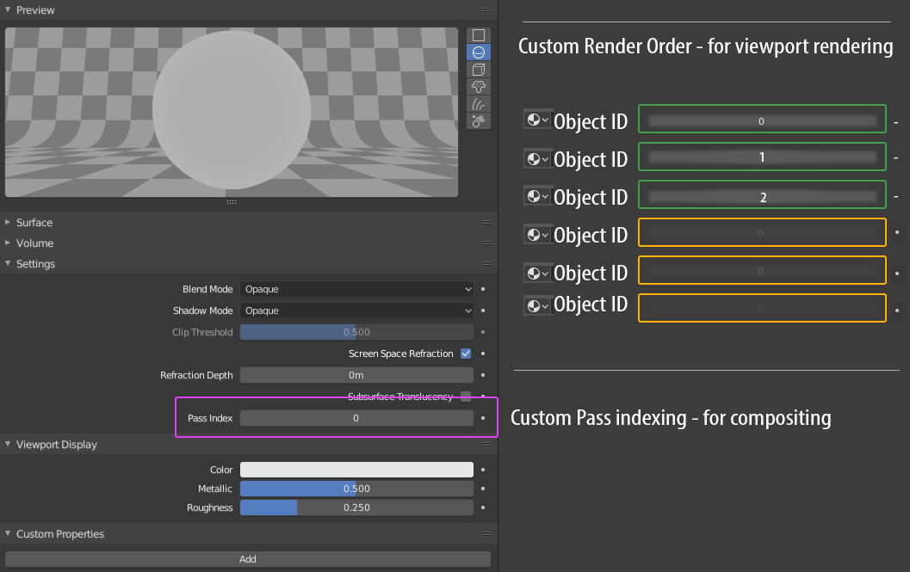This screenshot has width=910, height=572.
Task: Expand the Surface panel
Action: click(8, 222)
